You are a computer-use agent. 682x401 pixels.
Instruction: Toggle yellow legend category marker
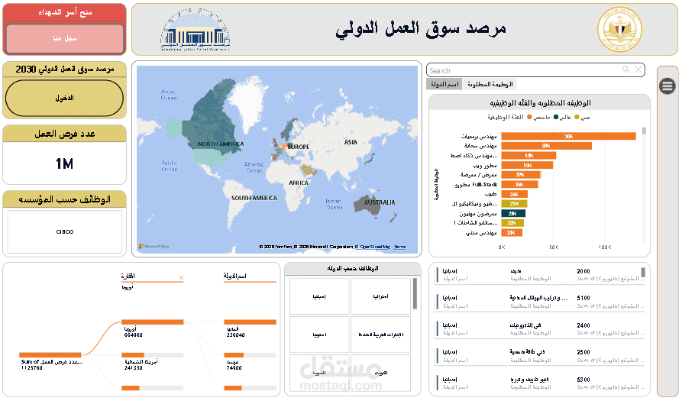577,117
